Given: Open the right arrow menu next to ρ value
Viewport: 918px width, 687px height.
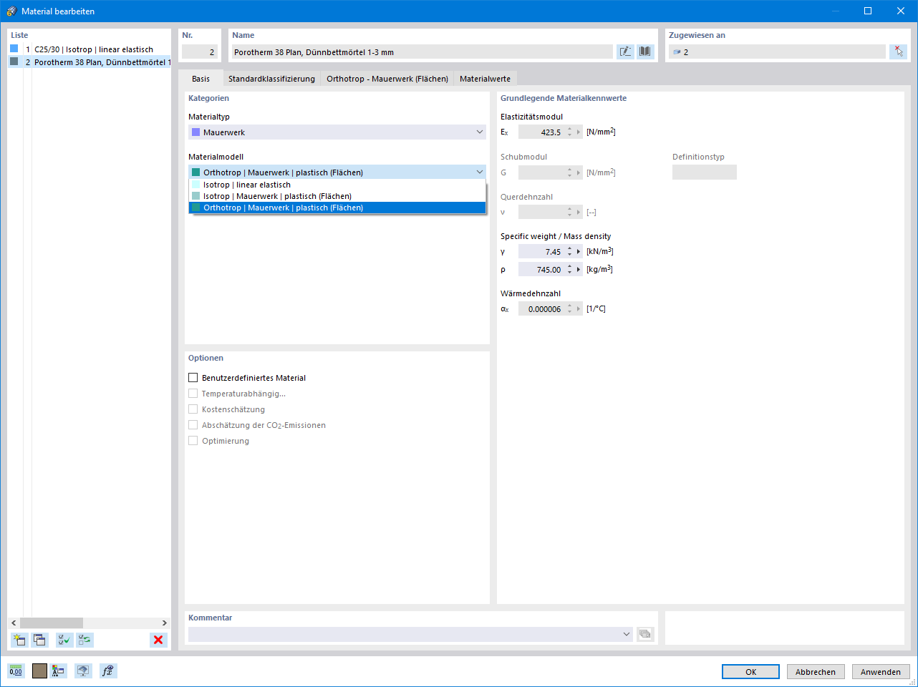Looking at the screenshot, I should coord(579,270).
